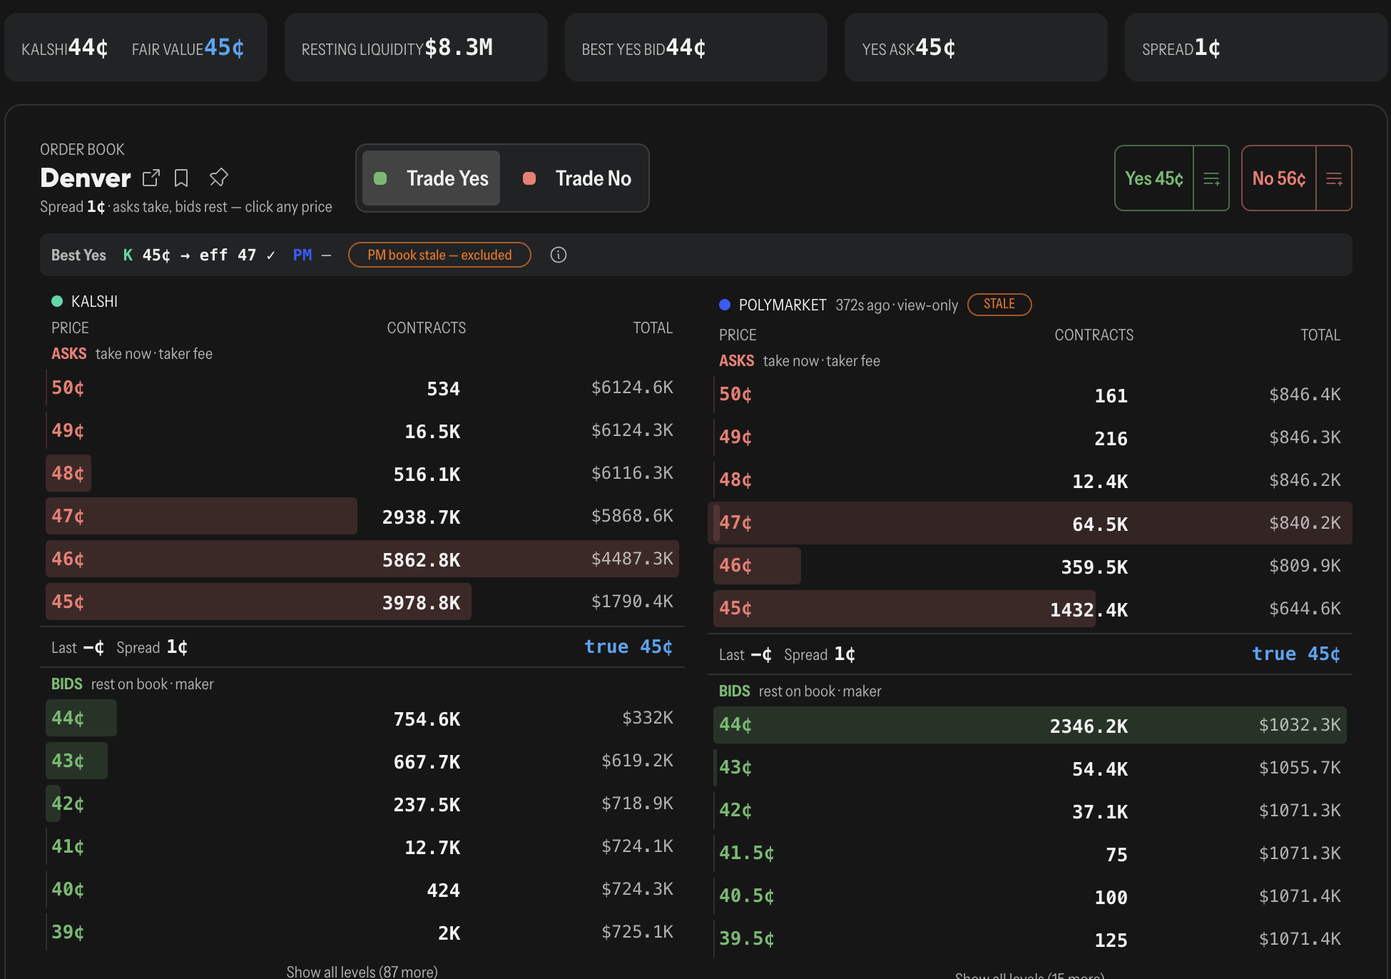Click Kalshi ask price 46¢
Screen dimensions: 1391x979
[x=68, y=559]
